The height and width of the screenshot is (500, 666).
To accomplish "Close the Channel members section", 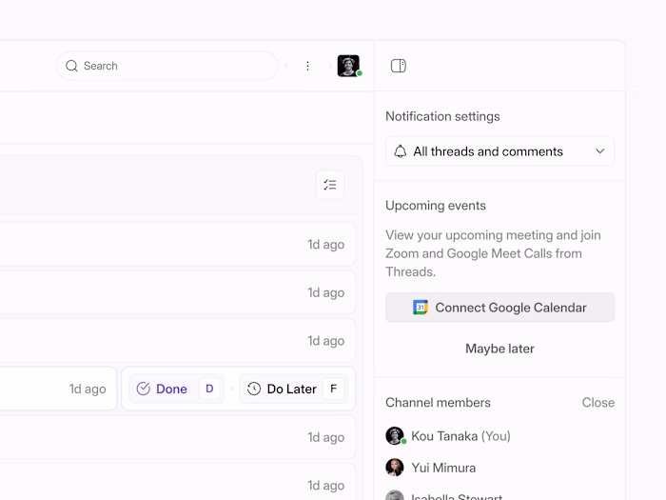I will point(598,403).
